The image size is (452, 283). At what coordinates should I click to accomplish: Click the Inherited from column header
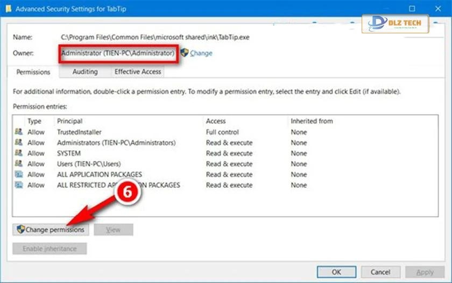tap(312, 121)
